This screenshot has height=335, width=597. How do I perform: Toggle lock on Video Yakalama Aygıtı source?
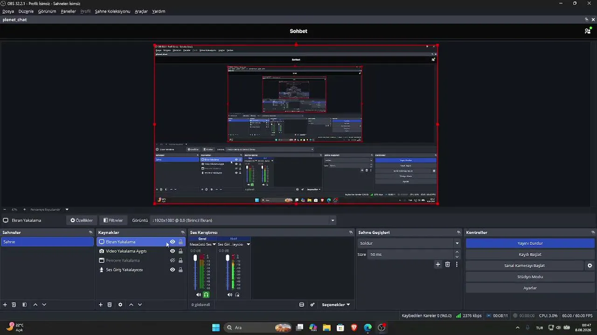(x=180, y=251)
